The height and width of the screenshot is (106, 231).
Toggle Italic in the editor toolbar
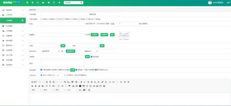point(85,82)
